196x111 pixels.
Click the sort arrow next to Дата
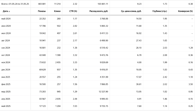point(9,11)
